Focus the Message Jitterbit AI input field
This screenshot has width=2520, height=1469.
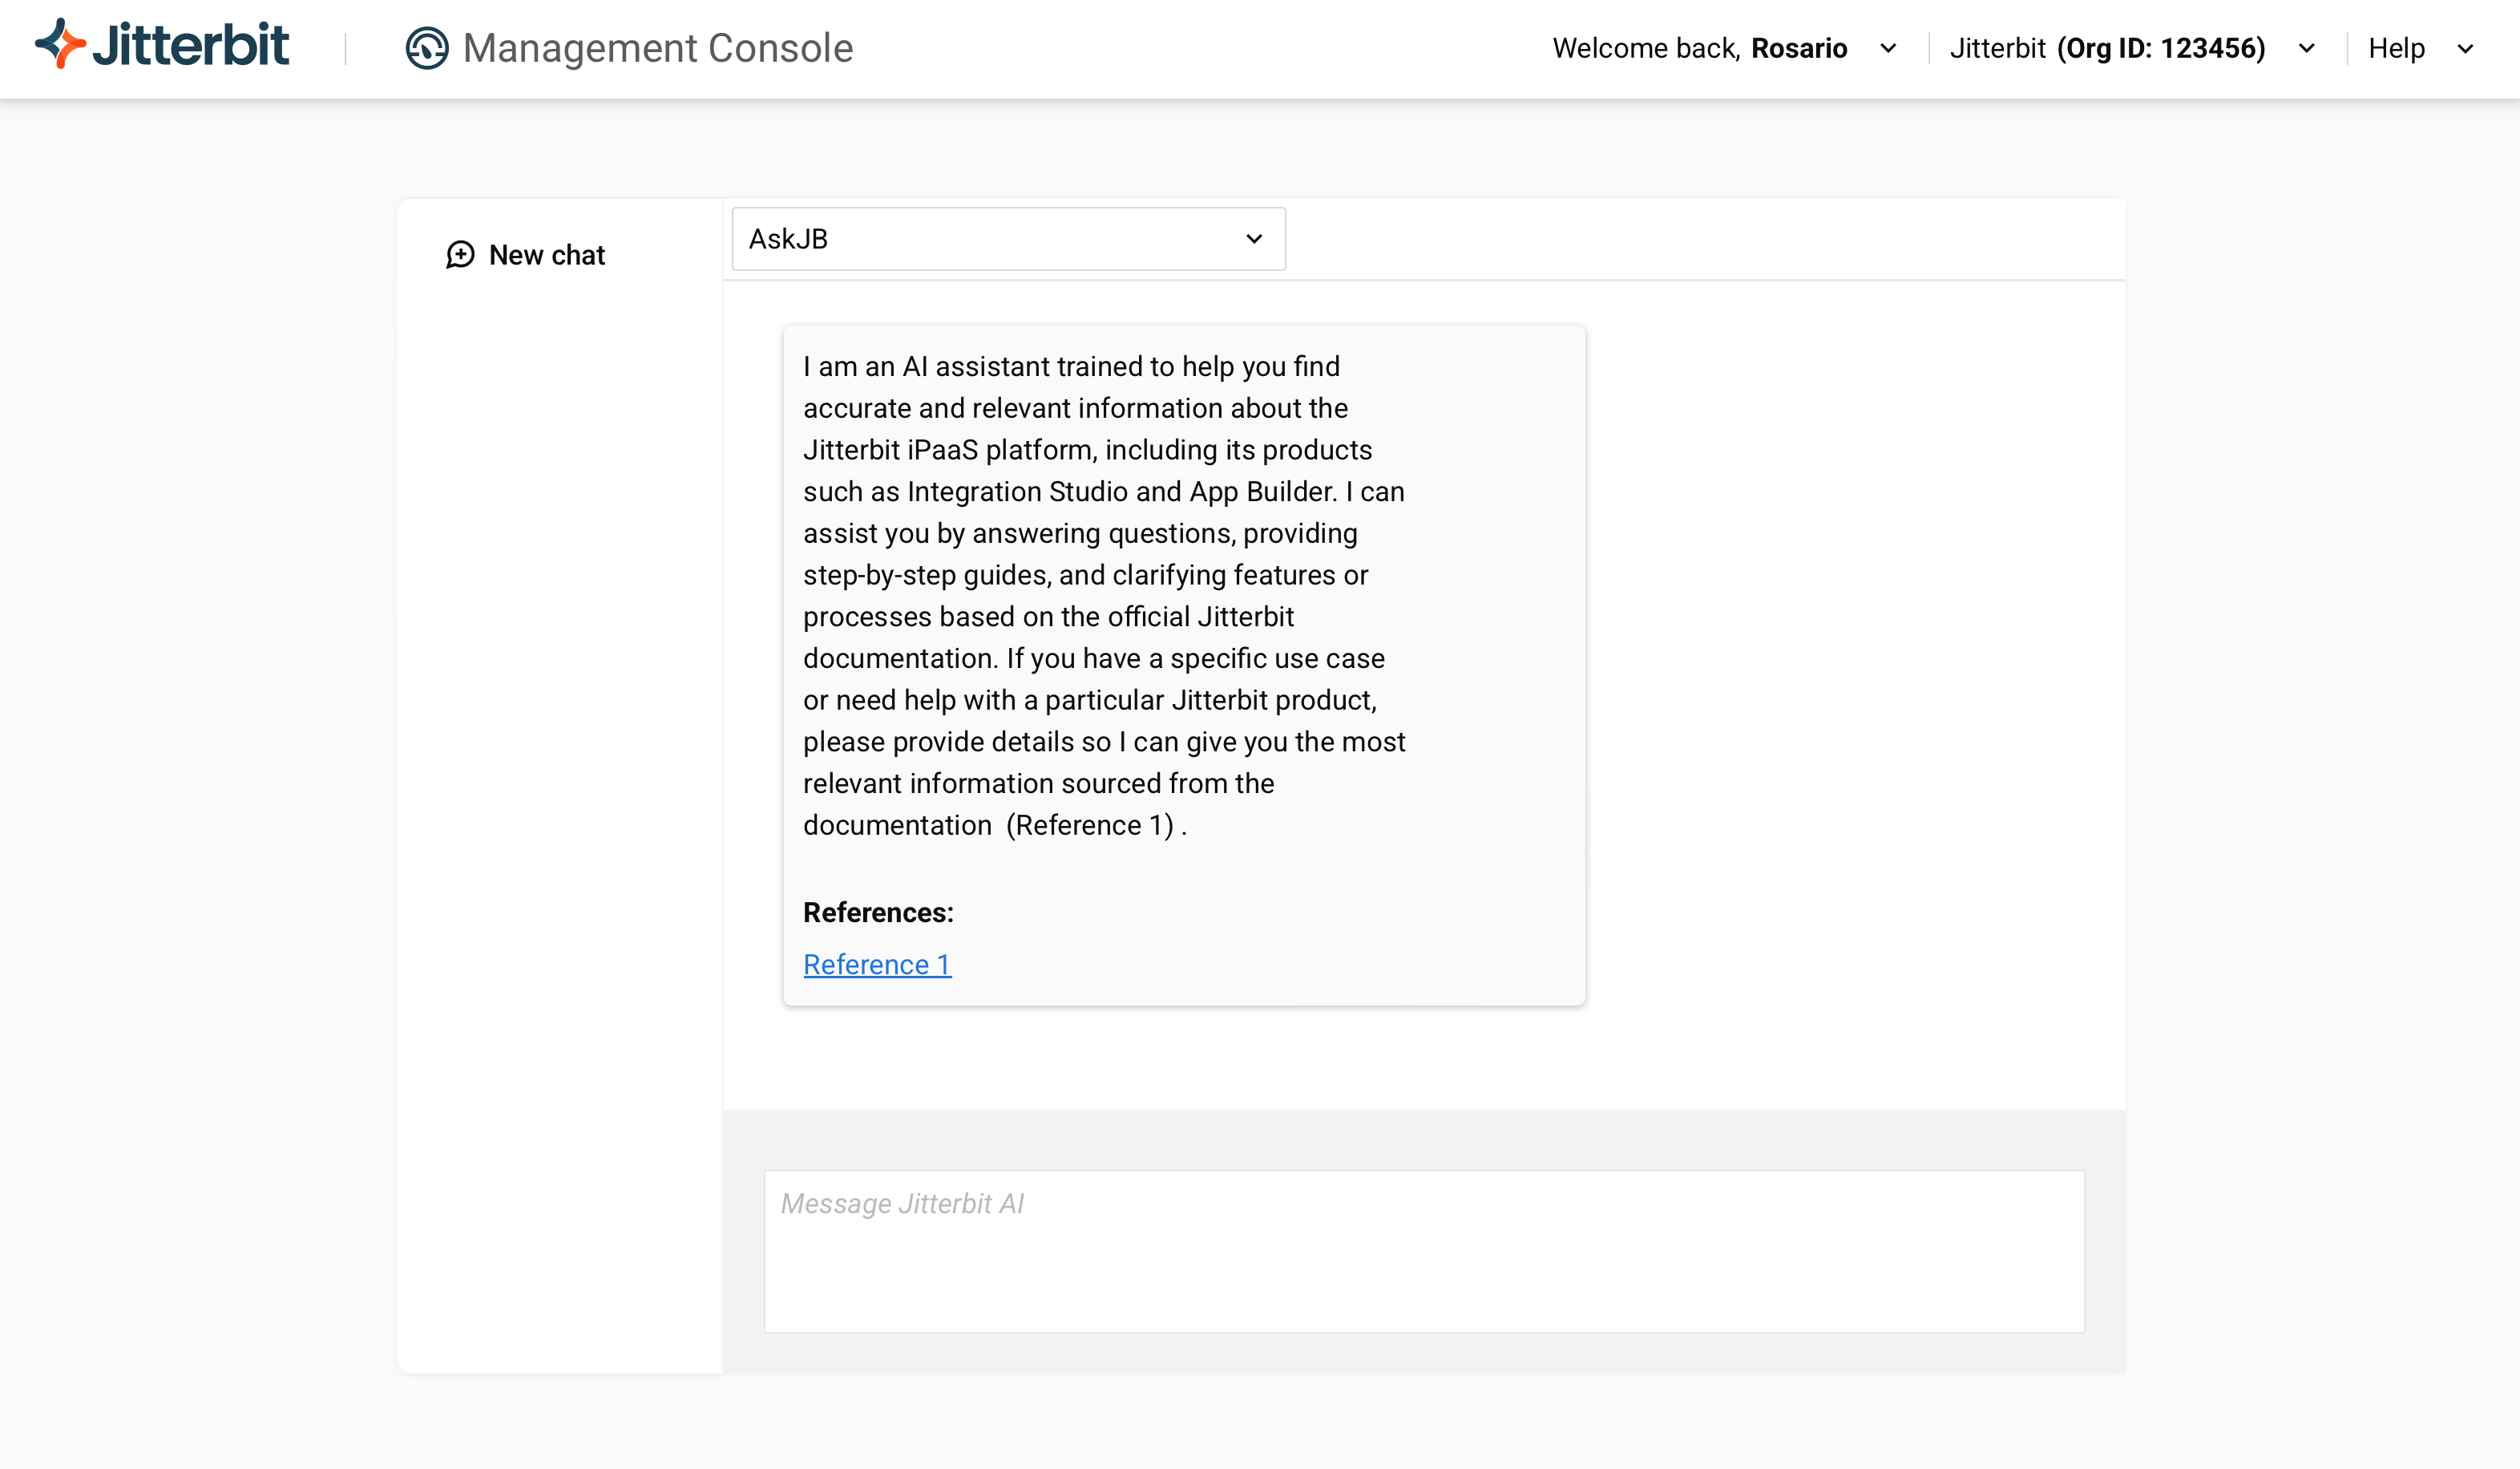pos(1424,1251)
